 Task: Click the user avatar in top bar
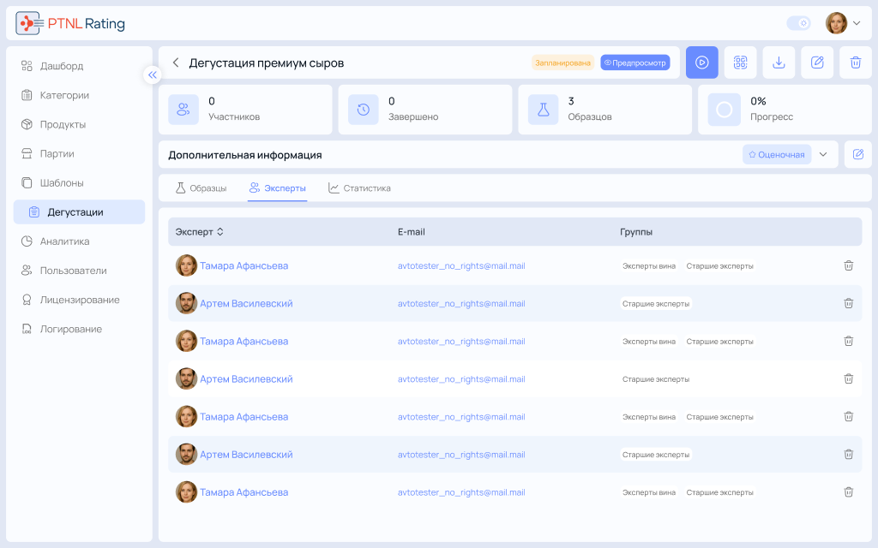point(836,23)
